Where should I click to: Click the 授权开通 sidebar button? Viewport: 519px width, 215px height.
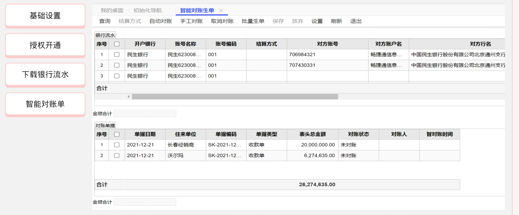click(45, 45)
